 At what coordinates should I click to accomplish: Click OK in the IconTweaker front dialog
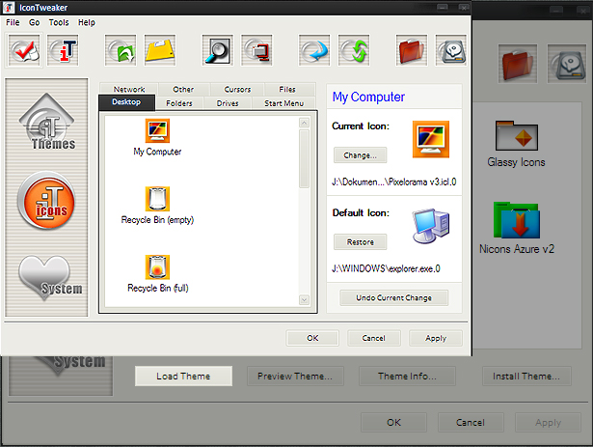(x=312, y=338)
